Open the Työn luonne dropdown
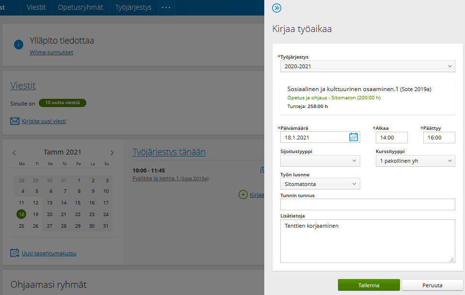Screen dimensions: 465x295 (320, 184)
